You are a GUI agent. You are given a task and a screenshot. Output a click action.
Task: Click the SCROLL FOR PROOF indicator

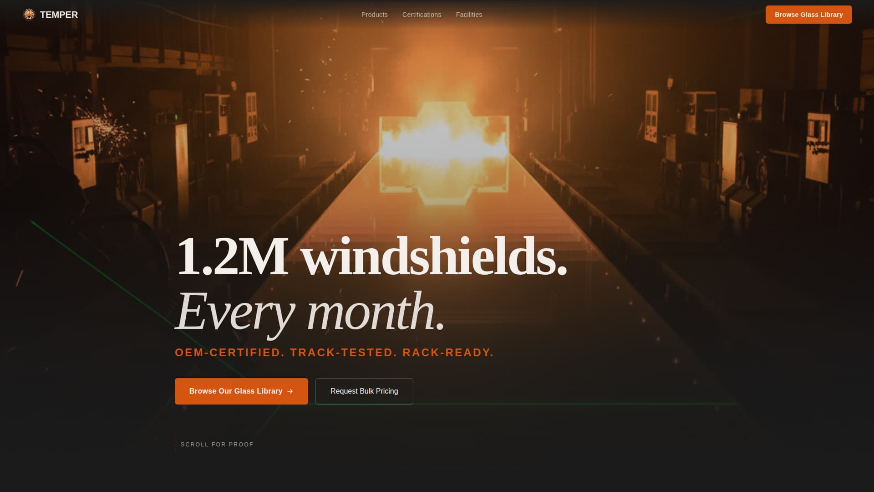(217, 444)
